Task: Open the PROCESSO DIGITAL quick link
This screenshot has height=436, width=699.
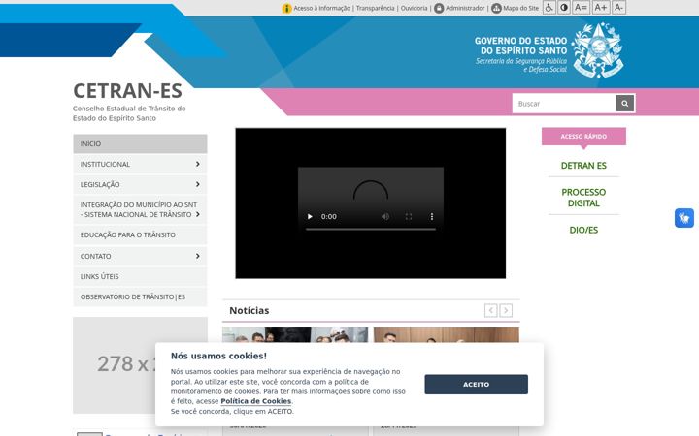Action: tap(583, 198)
